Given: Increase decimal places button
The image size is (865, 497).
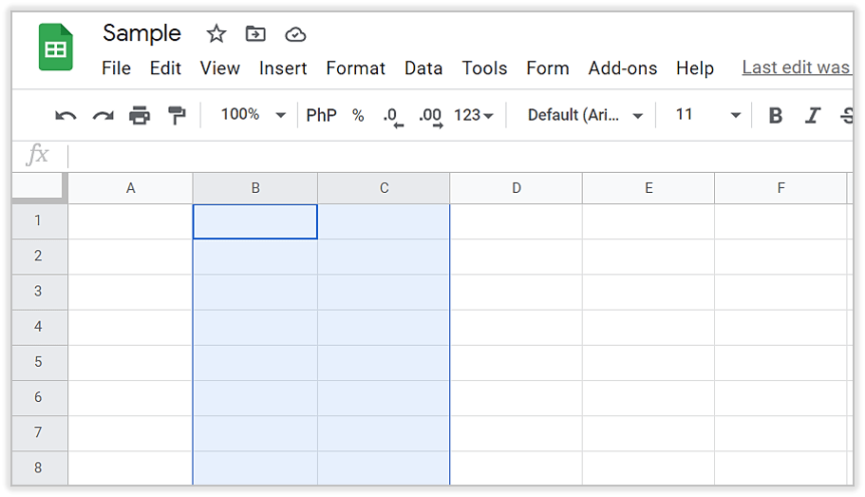Looking at the screenshot, I should tap(430, 116).
